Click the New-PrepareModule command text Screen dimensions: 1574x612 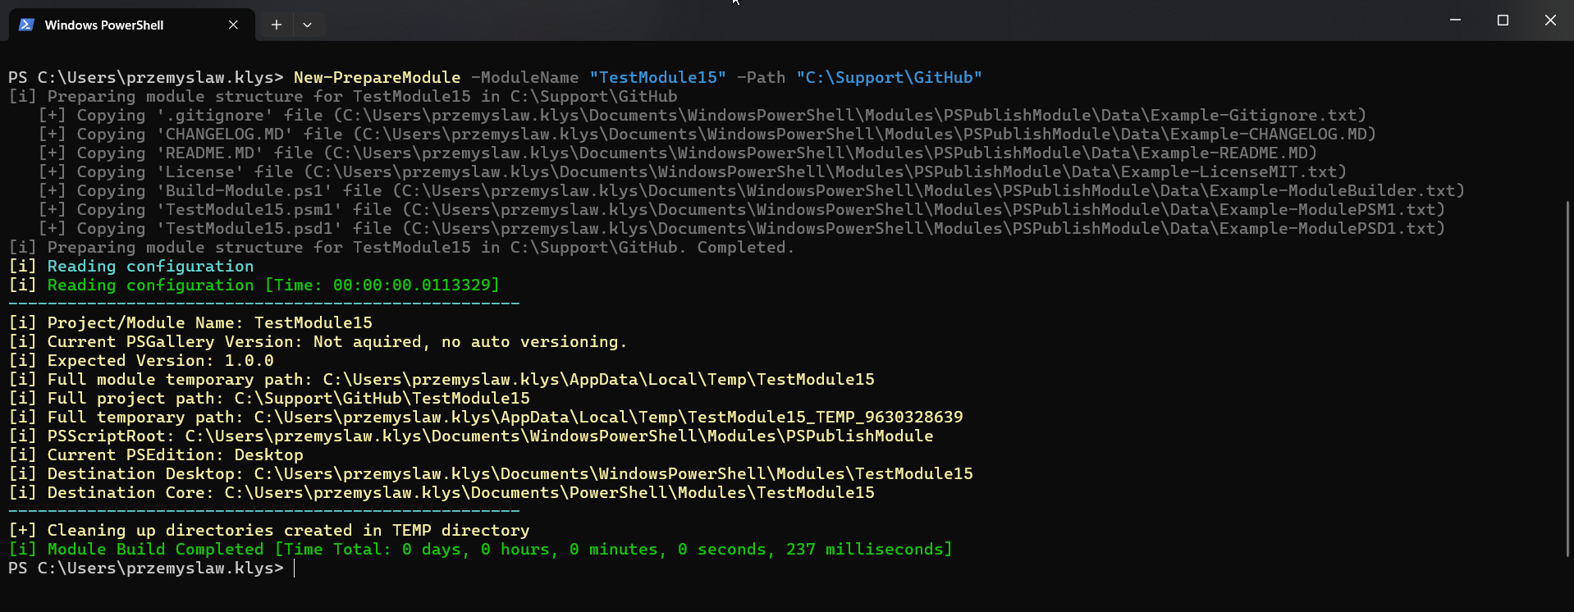[x=377, y=77]
